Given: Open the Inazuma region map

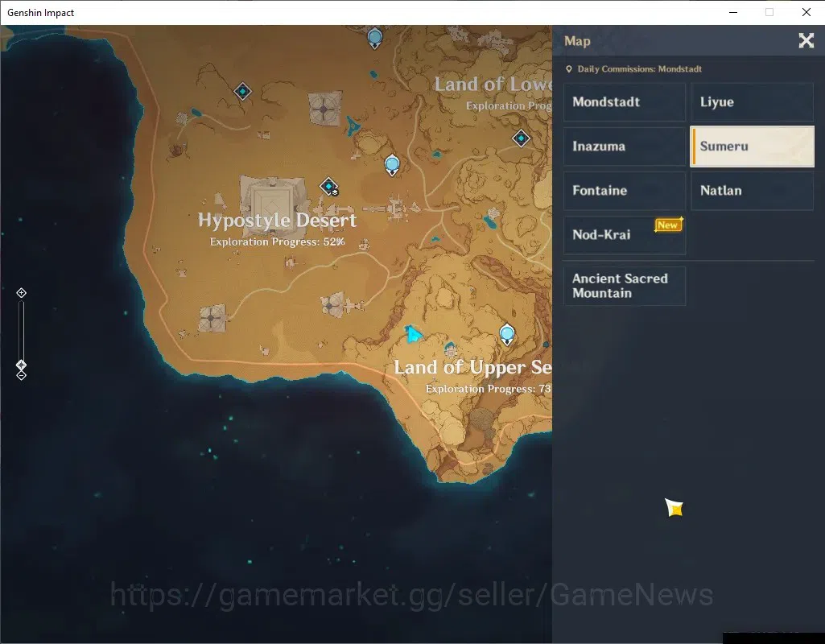Looking at the screenshot, I should 625,147.
